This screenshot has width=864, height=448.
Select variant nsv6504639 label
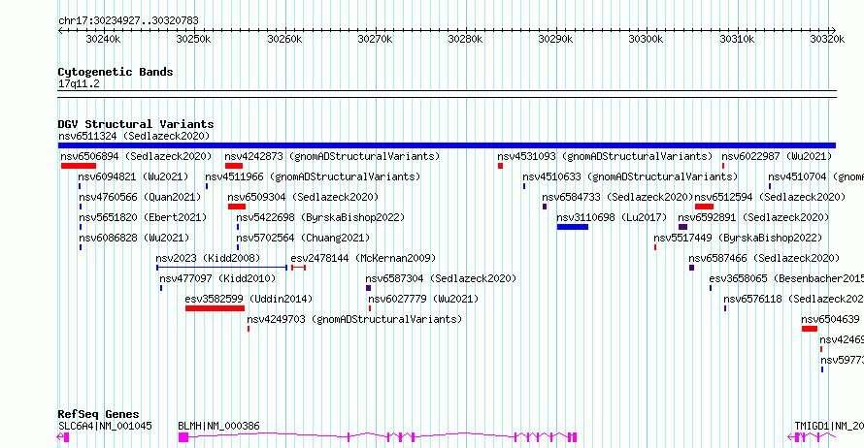pyautogui.click(x=830, y=319)
